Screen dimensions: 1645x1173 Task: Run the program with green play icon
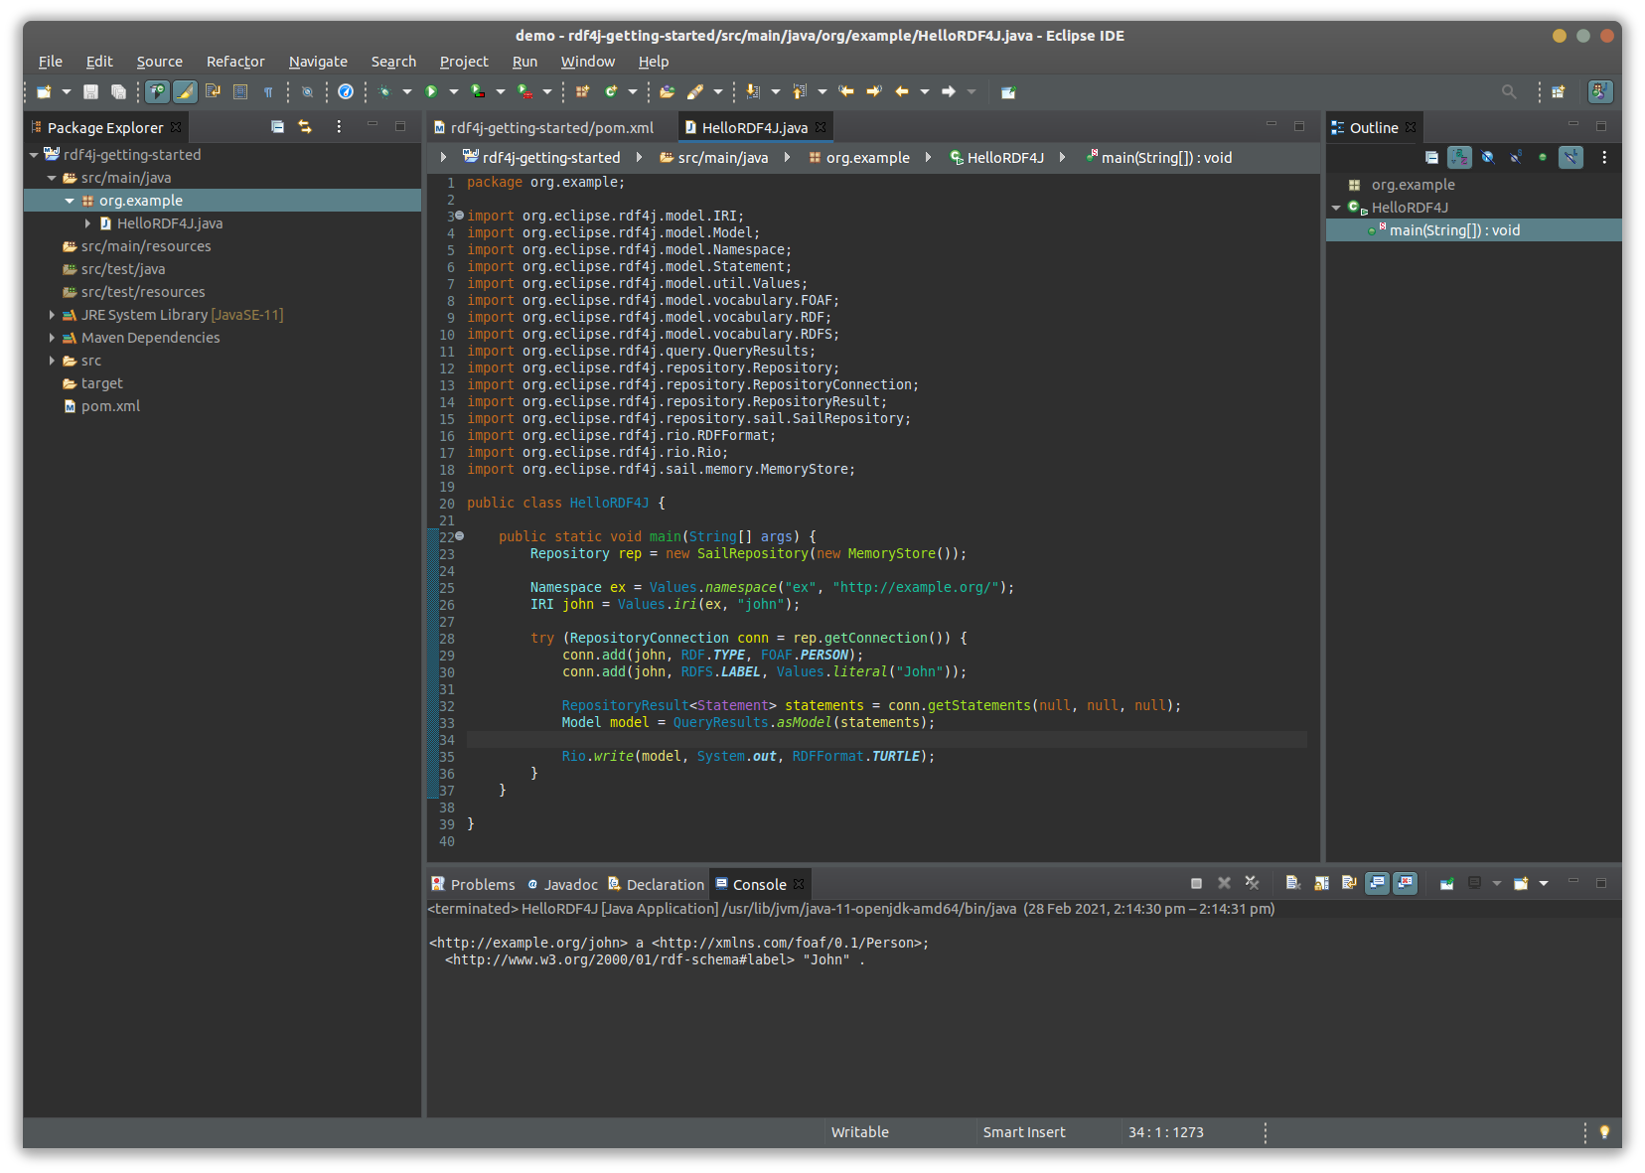coord(431,91)
